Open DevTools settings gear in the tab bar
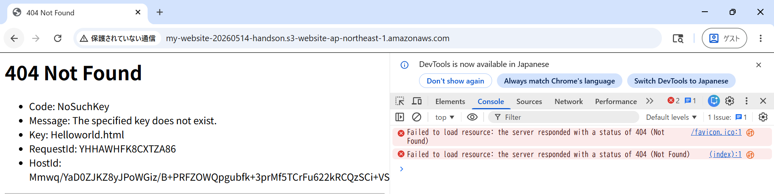 tap(730, 101)
